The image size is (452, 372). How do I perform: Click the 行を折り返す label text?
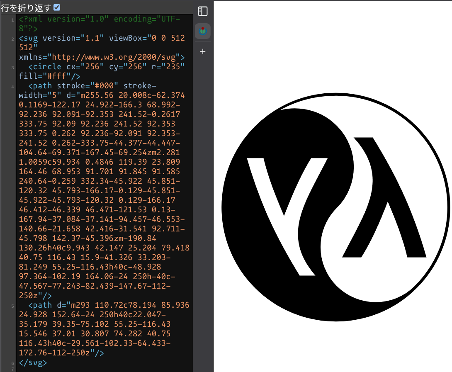tap(26, 8)
